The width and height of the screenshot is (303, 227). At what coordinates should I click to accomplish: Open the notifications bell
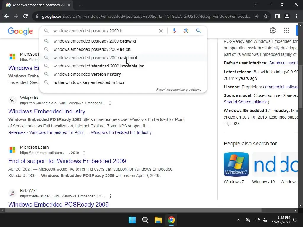coord(295,220)
